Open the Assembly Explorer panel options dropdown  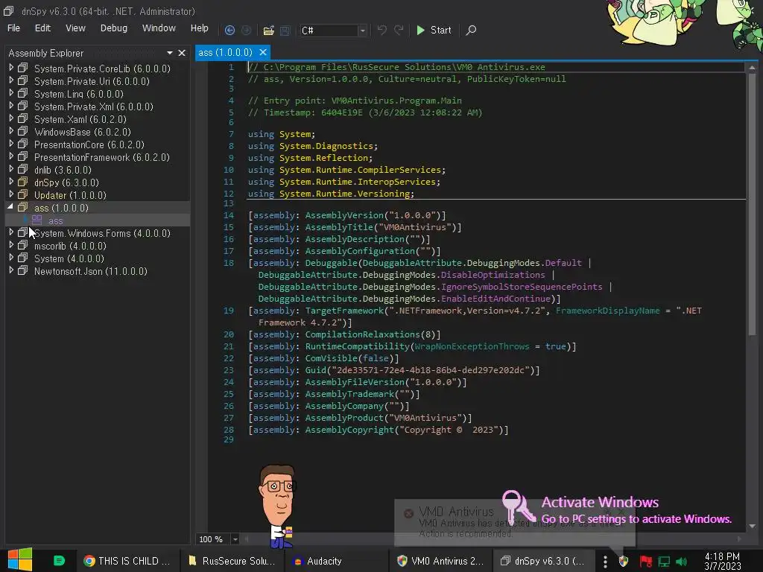[x=169, y=53]
